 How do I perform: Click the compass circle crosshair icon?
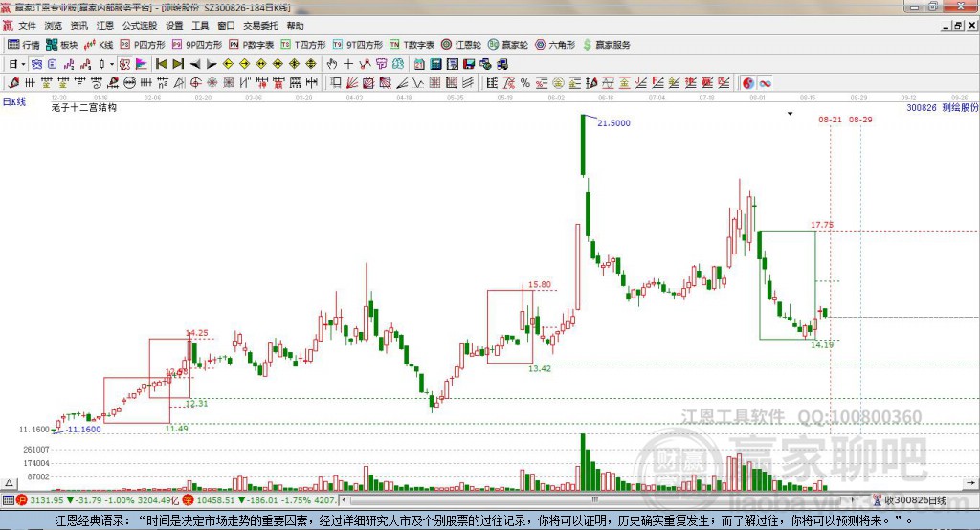195,83
